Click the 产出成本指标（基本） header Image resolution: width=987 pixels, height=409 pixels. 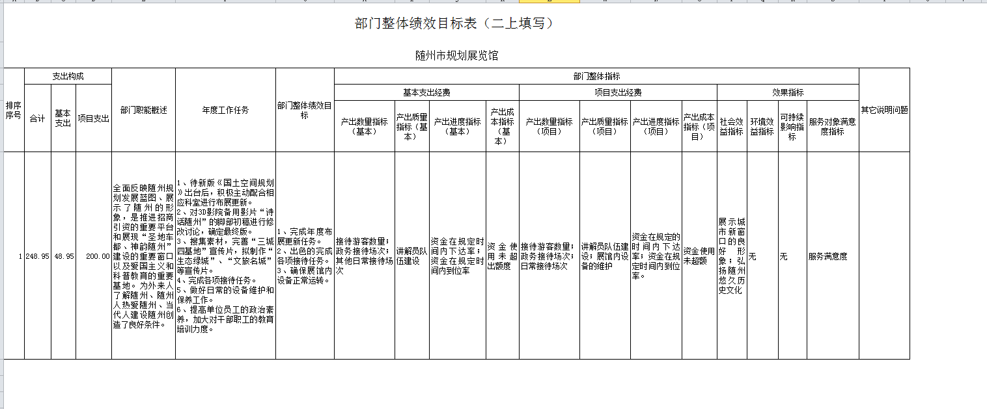coord(503,126)
